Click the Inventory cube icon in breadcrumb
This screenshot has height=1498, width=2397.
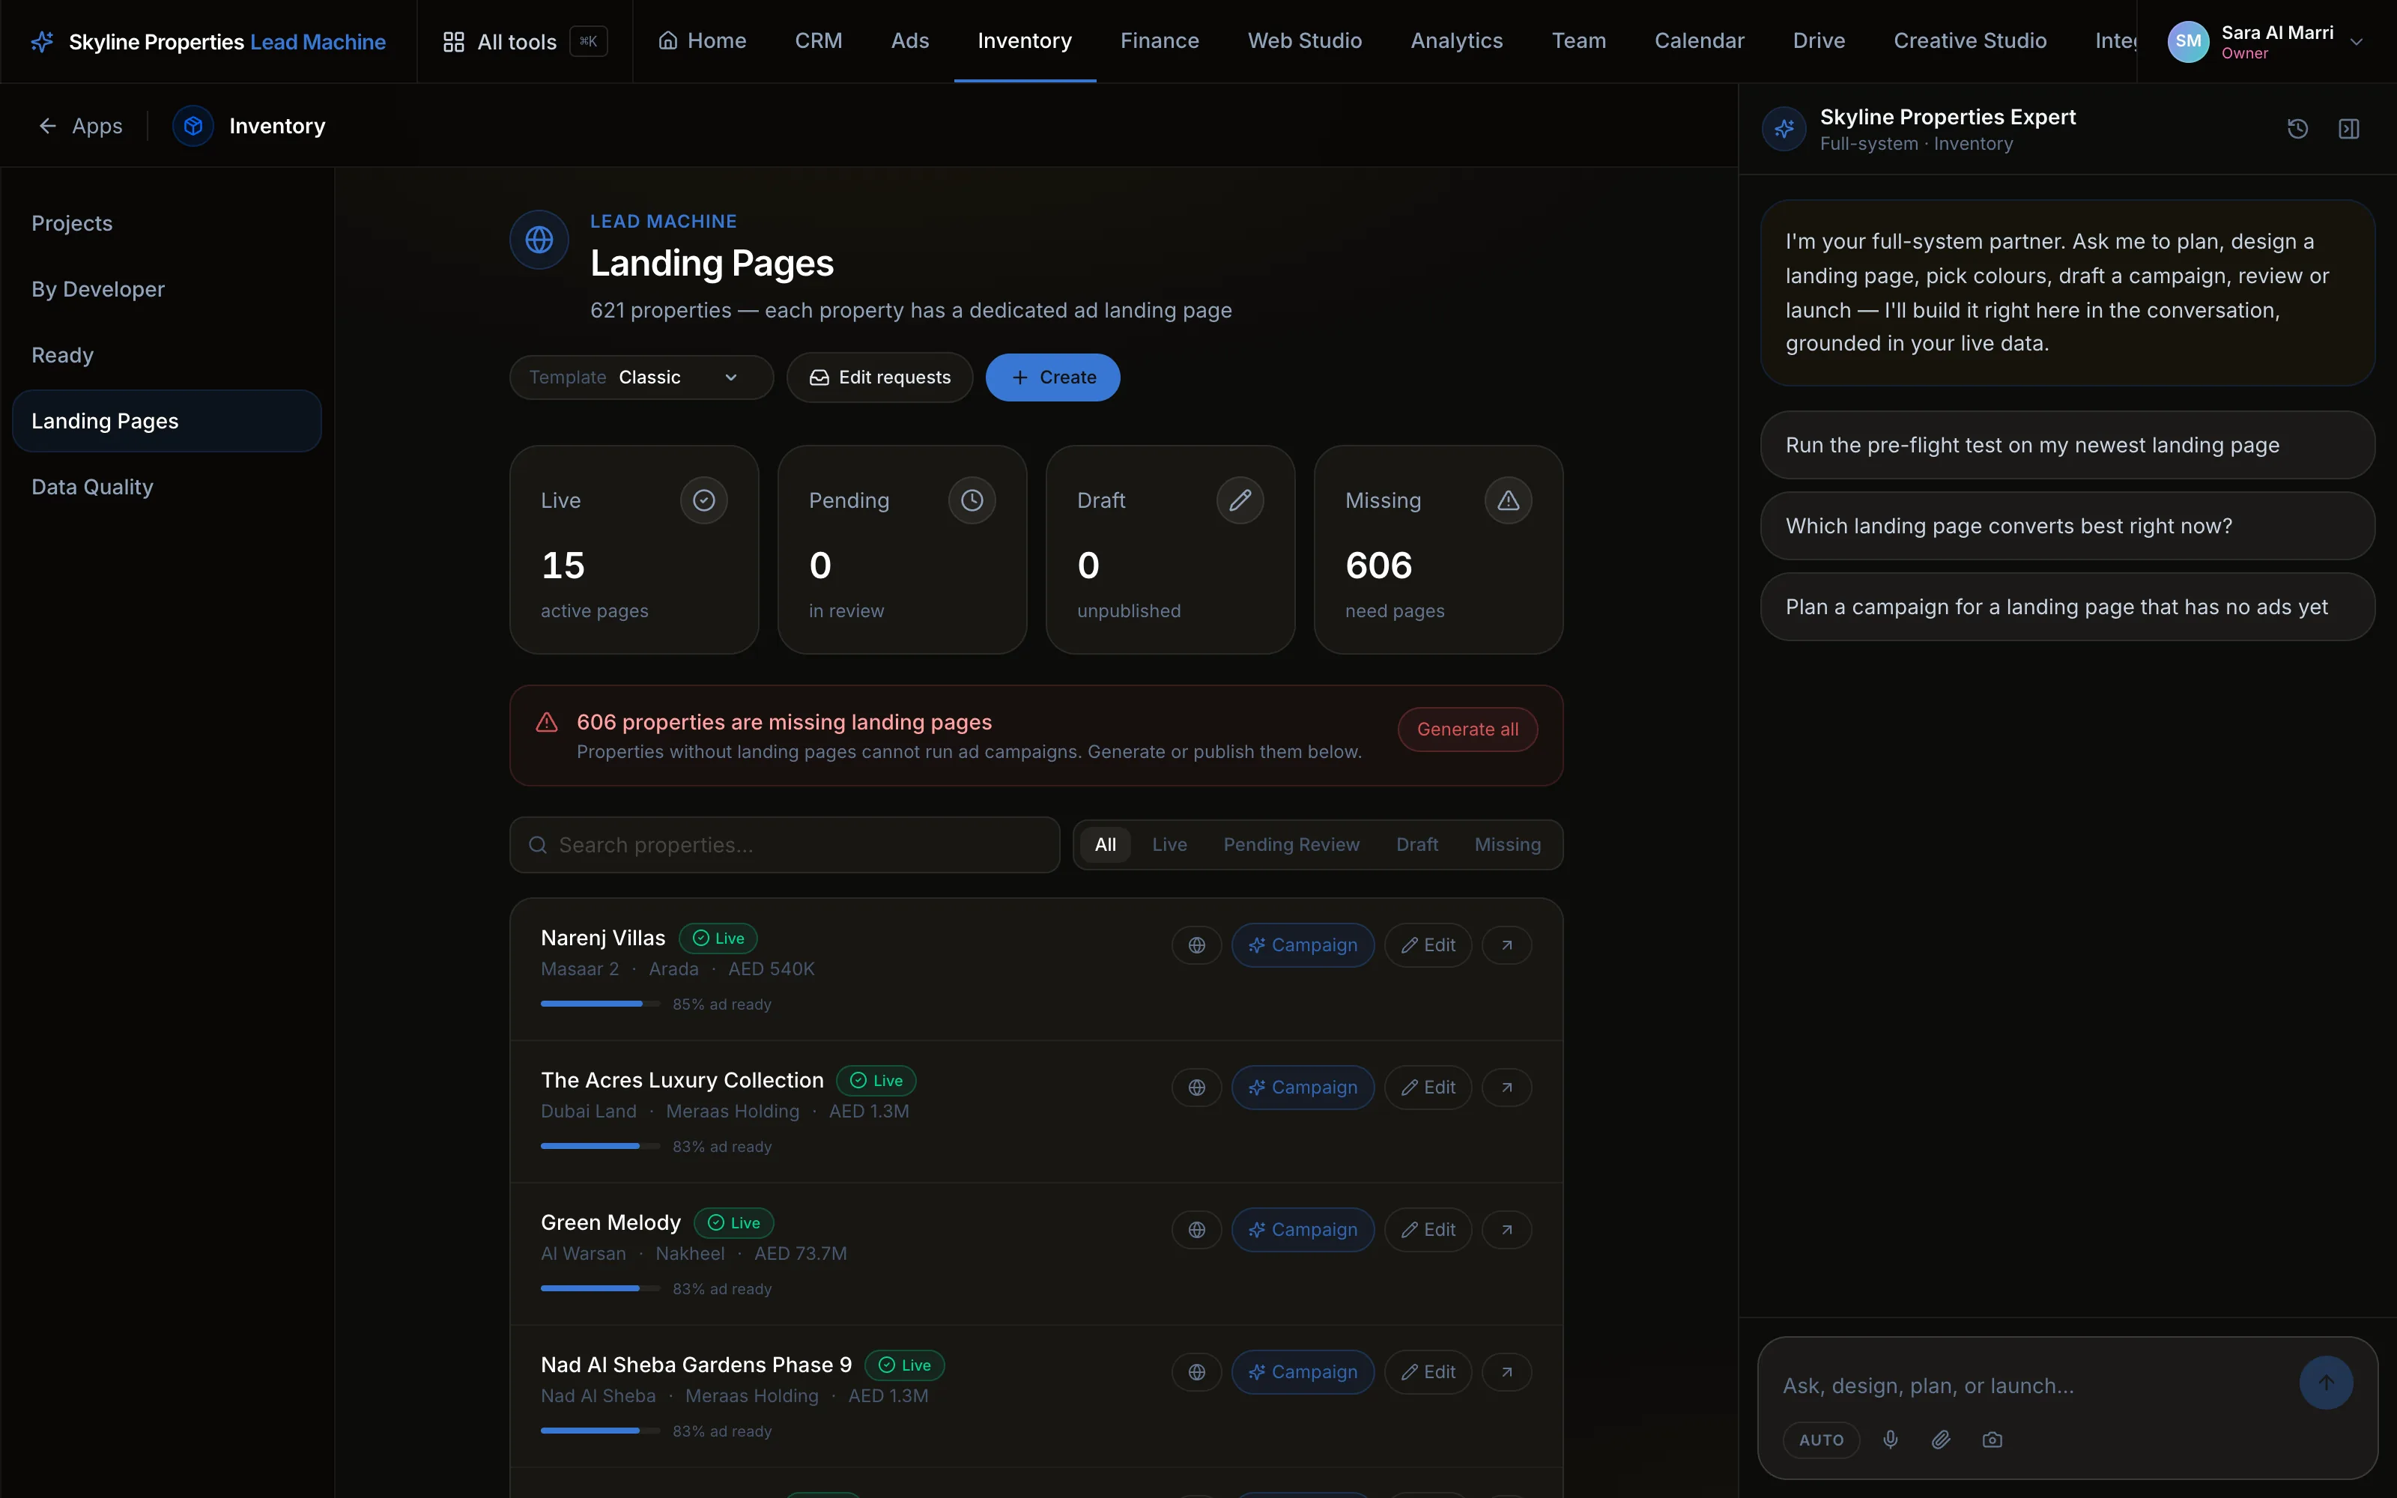click(x=193, y=126)
